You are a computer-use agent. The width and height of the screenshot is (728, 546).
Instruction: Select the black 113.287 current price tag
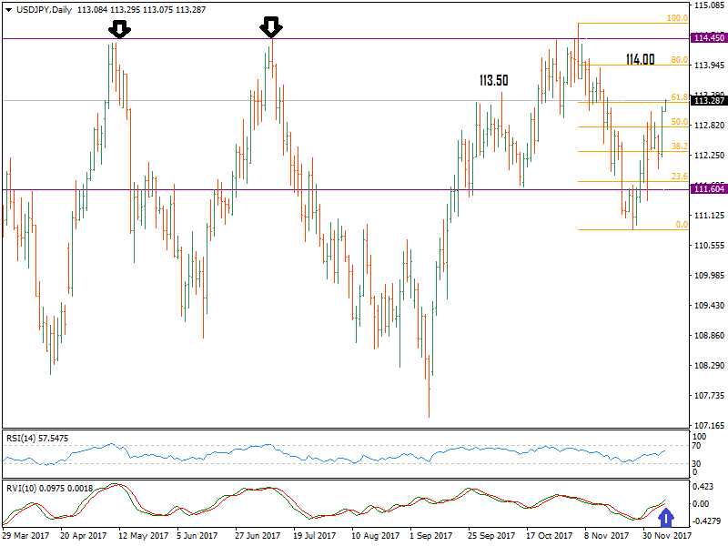pyautogui.click(x=708, y=101)
